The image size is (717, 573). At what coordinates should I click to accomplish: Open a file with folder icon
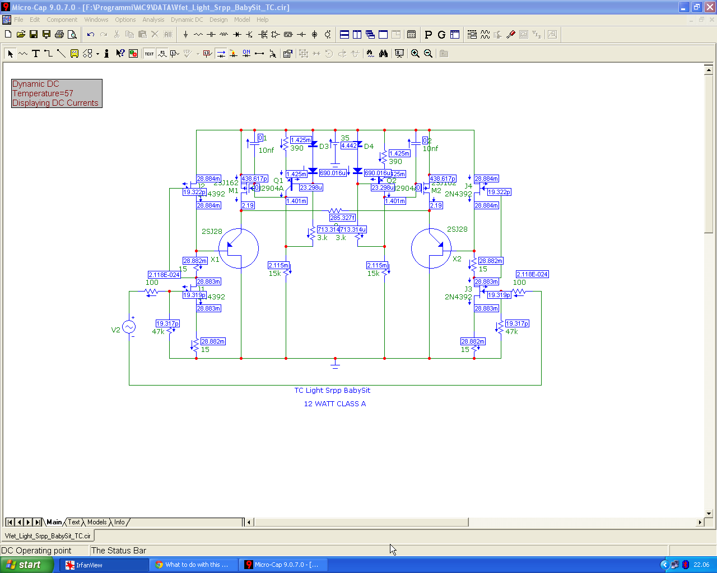point(21,35)
